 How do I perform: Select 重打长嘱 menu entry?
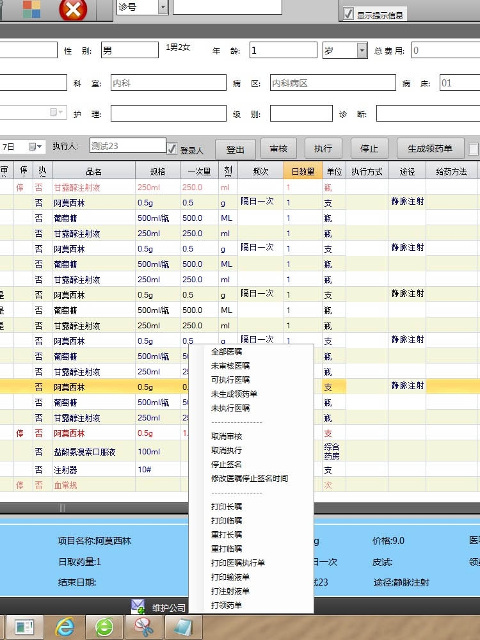(227, 534)
